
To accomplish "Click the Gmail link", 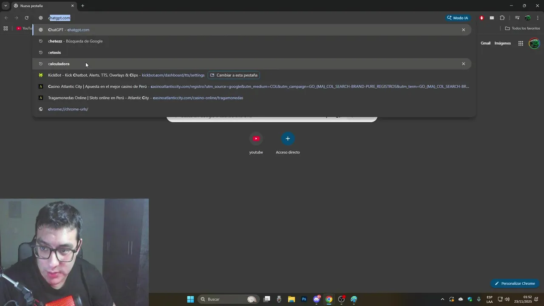I will 485,43.
